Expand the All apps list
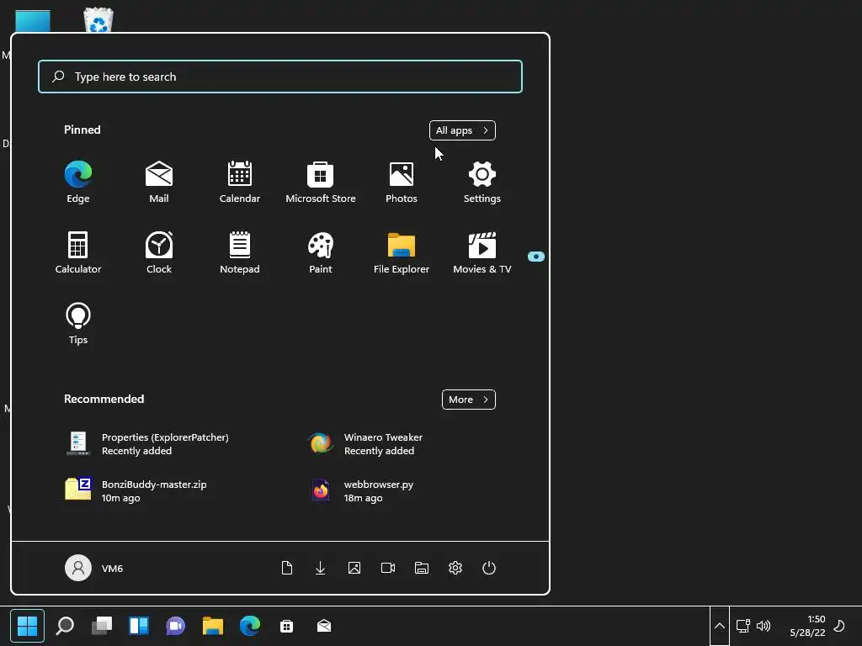Viewport: 862px width, 646px height. pos(462,130)
